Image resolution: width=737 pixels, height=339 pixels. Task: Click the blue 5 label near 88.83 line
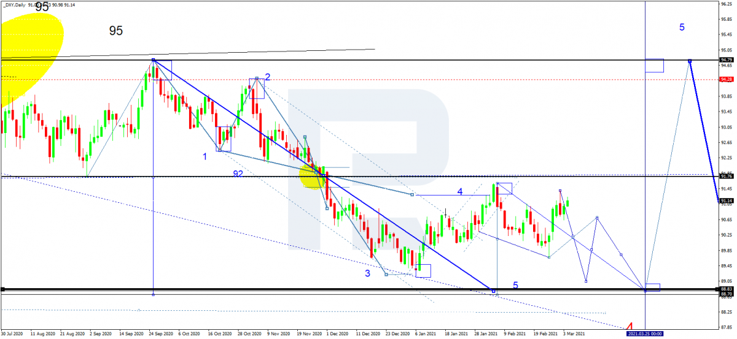pyautogui.click(x=515, y=285)
